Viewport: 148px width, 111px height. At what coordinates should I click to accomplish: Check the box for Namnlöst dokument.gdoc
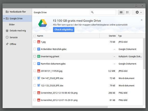click(35, 64)
